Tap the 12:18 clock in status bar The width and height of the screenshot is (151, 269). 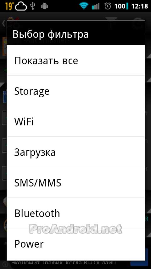(139, 6)
